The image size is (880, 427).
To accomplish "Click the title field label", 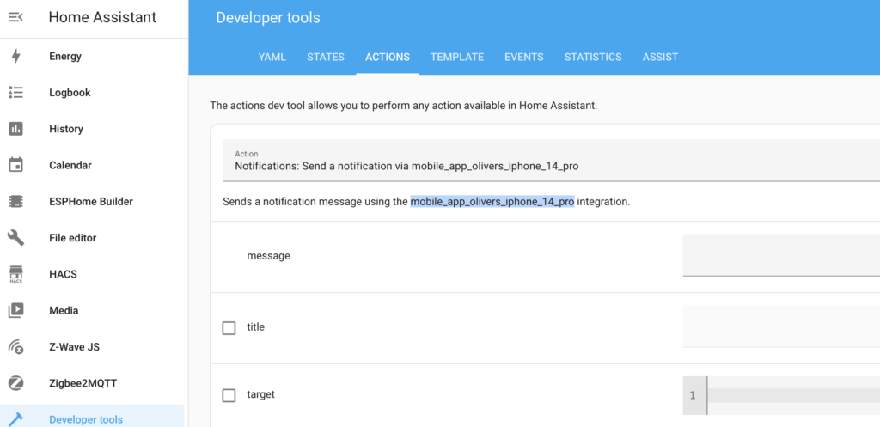I will tap(256, 326).
